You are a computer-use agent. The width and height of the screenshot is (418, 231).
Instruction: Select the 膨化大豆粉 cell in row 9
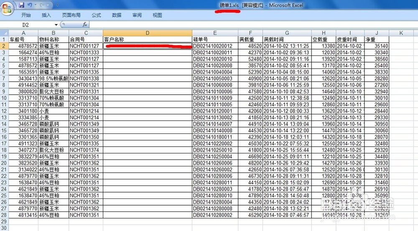click(x=54, y=91)
